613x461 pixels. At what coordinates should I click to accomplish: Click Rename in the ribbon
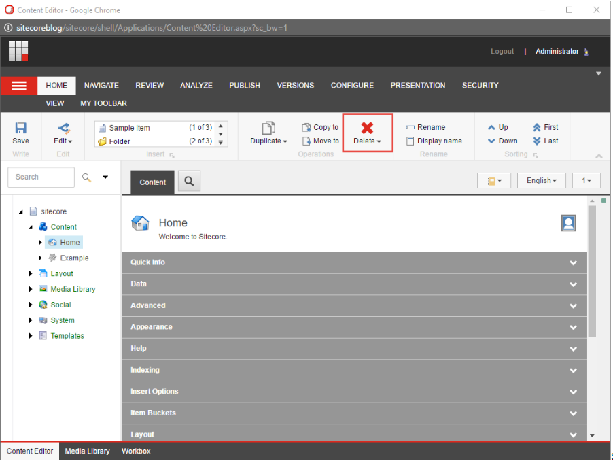(425, 127)
